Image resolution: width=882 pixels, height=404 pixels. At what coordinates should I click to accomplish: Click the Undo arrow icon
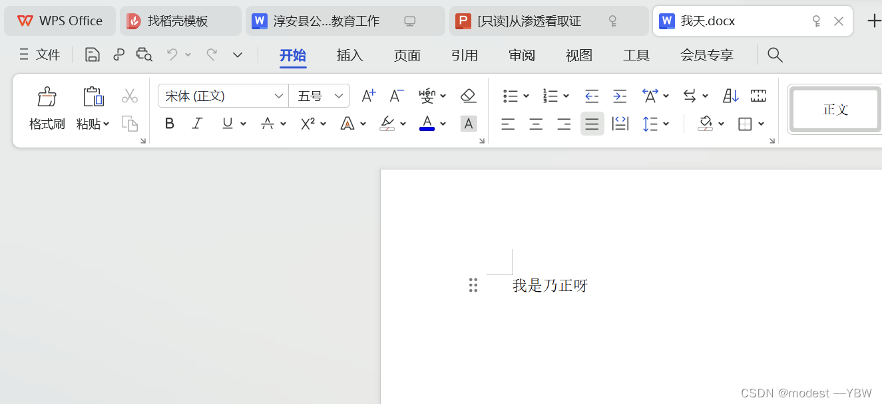(x=172, y=54)
